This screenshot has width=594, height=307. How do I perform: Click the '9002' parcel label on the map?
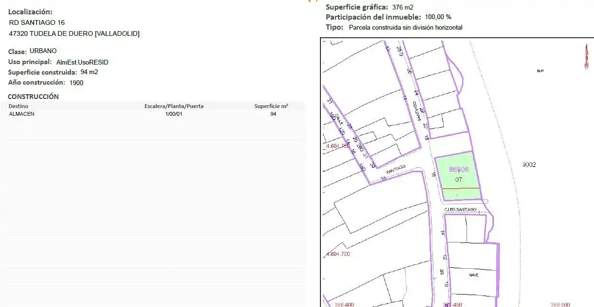[529, 165]
